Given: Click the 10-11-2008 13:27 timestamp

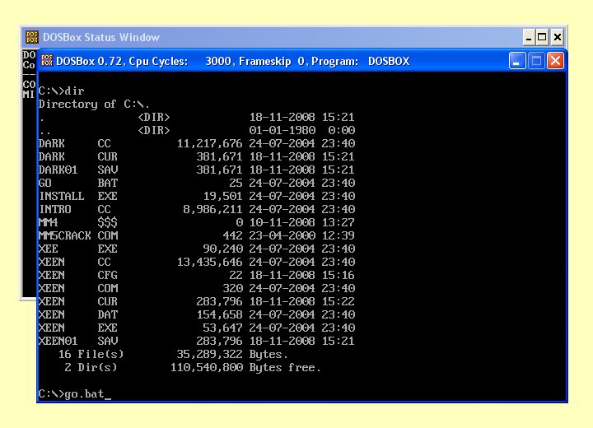Looking at the screenshot, I should click(x=301, y=222).
